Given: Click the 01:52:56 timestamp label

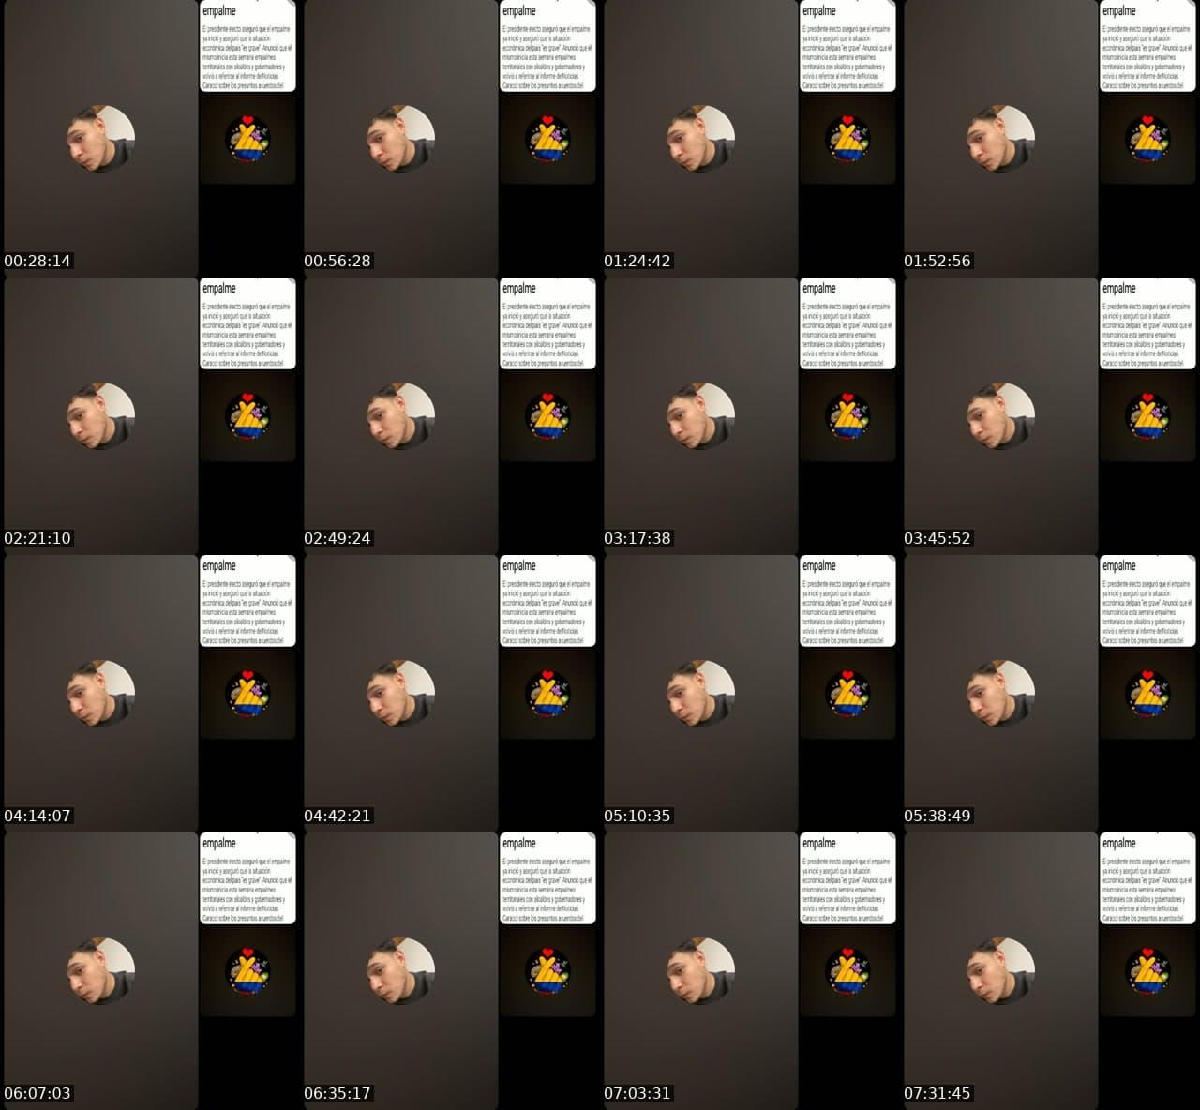Looking at the screenshot, I should (937, 261).
